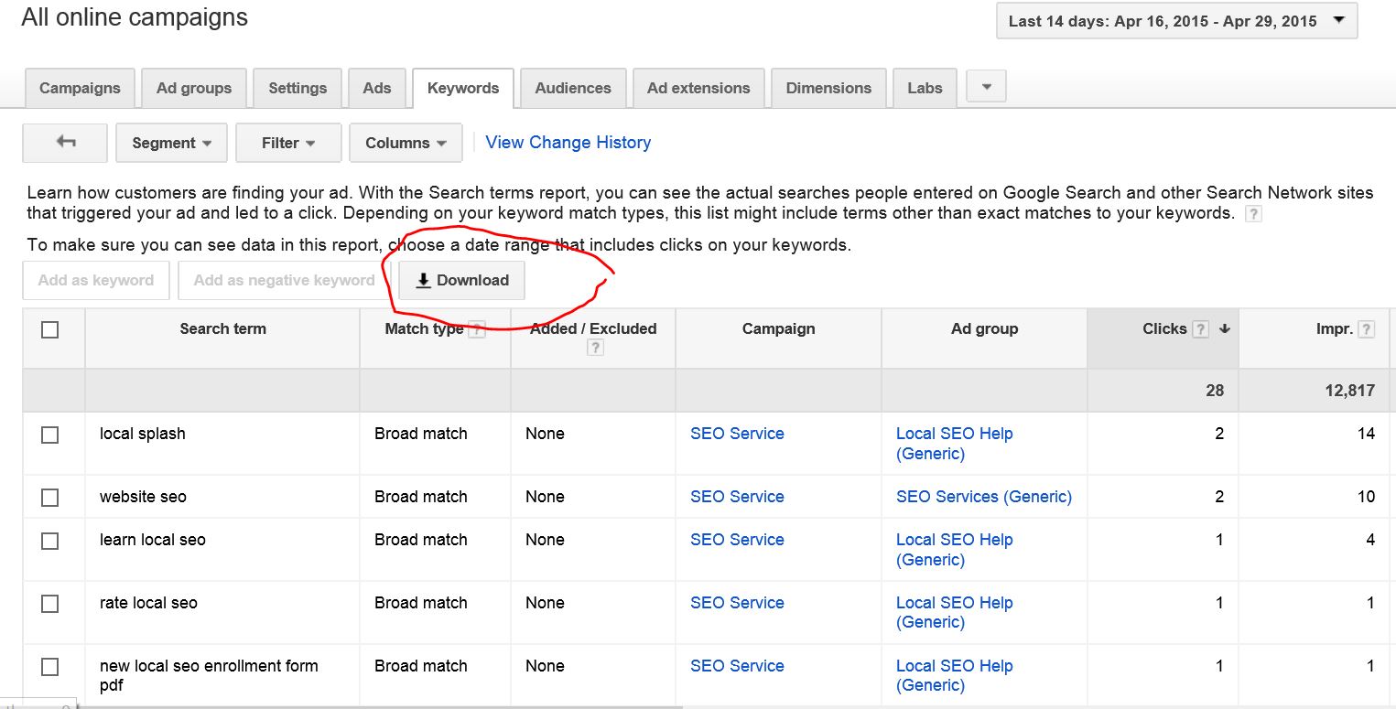
Task: Open the Segment dropdown
Action: (171, 143)
